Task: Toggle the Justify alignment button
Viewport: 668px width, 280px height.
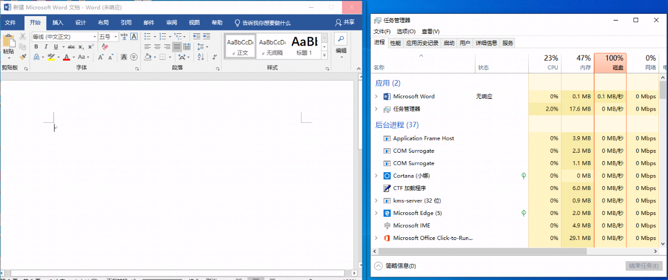Action: (177, 47)
